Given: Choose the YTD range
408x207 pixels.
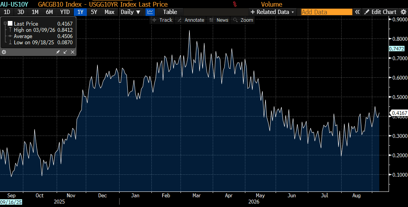Looking at the screenshot, I should [x=65, y=12].
